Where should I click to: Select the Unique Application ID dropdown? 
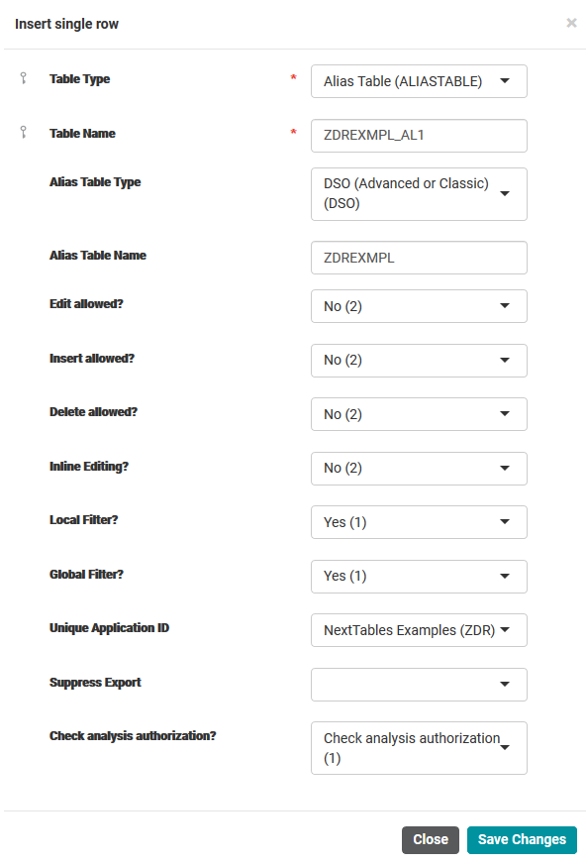(x=419, y=630)
